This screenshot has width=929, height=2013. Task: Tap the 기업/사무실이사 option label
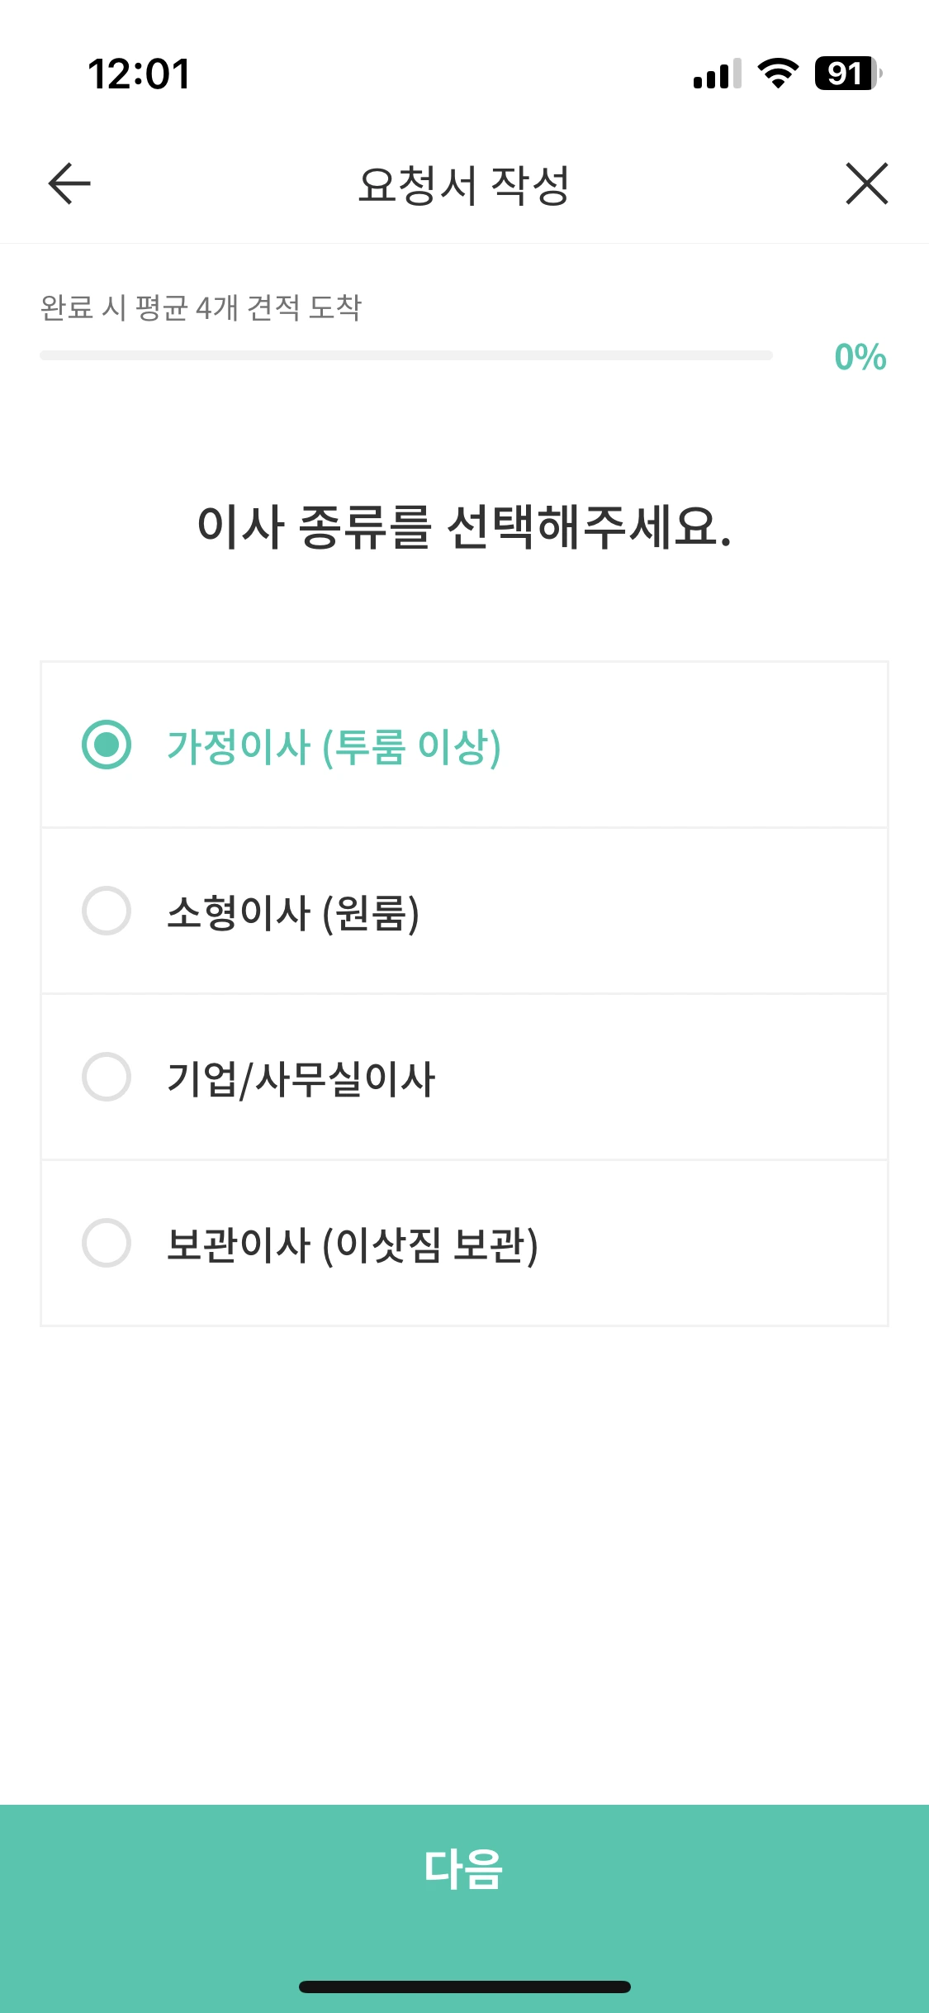301,1078
